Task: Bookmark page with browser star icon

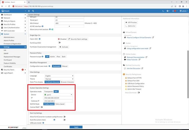Action: (176, 6)
